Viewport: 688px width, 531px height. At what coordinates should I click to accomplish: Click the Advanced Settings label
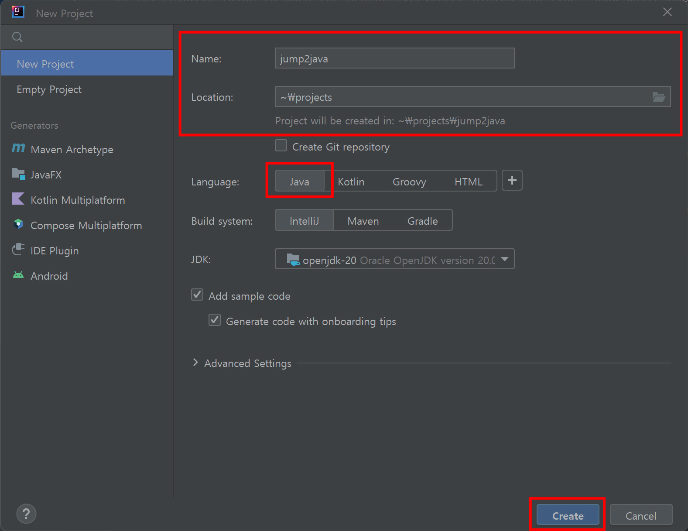248,363
